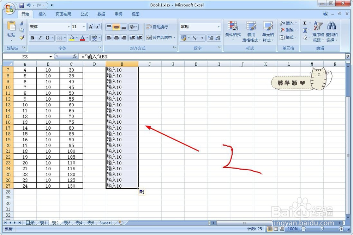Image resolution: width=353 pixels, height=235 pixels.
Task: Expand the Merge and Center 合并后居中 arrow
Action: click(x=174, y=37)
